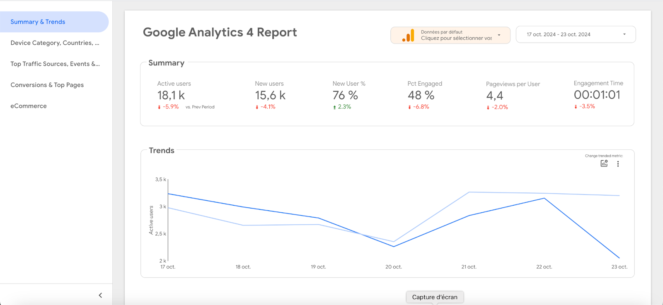Click the data source dropdown arrow
Image resolution: width=663 pixels, height=305 pixels.
[x=499, y=35]
